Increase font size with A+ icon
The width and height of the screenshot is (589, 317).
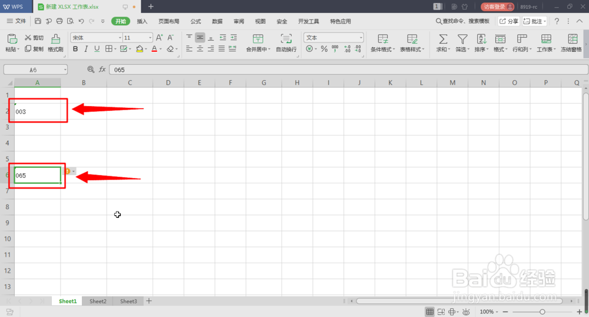point(159,38)
